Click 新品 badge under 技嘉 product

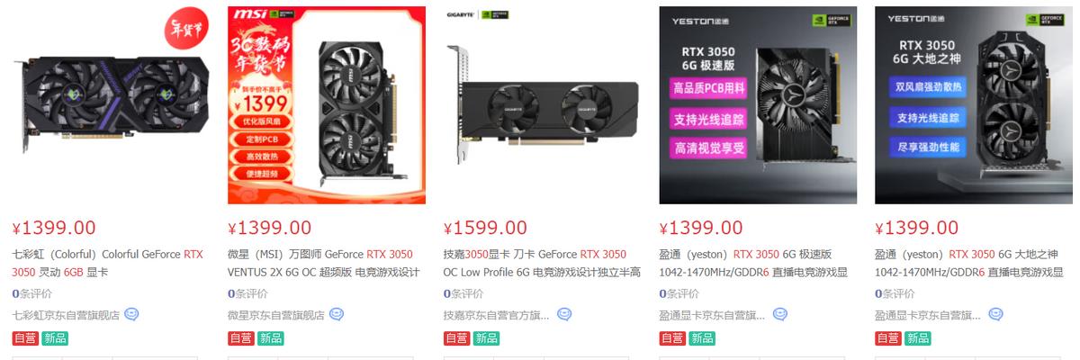coord(486,338)
